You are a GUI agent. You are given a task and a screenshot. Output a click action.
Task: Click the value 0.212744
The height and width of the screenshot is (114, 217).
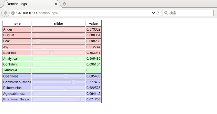(x=93, y=47)
